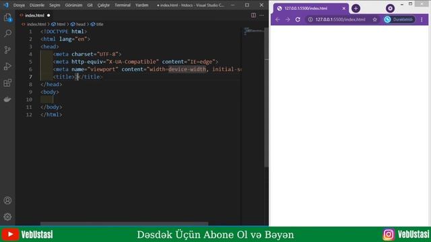
Task: Open the Yardım menu
Action: tap(141, 5)
